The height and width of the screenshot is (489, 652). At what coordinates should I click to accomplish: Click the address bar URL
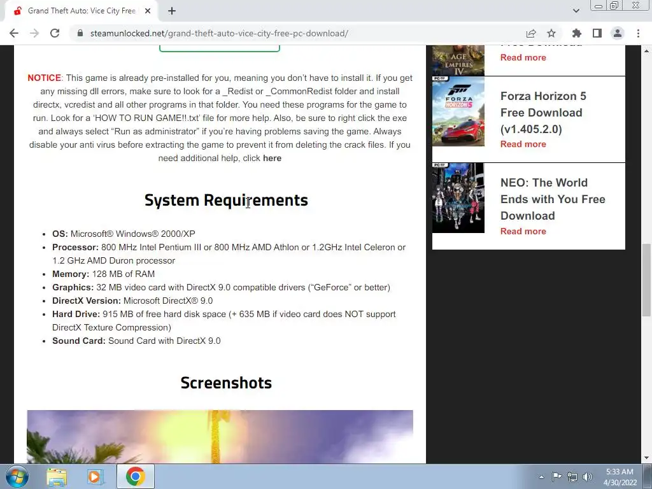(x=219, y=33)
